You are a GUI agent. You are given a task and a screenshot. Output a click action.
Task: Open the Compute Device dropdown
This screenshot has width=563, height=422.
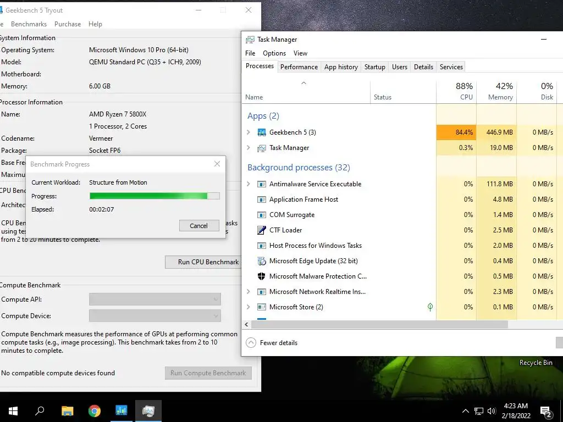pos(154,316)
